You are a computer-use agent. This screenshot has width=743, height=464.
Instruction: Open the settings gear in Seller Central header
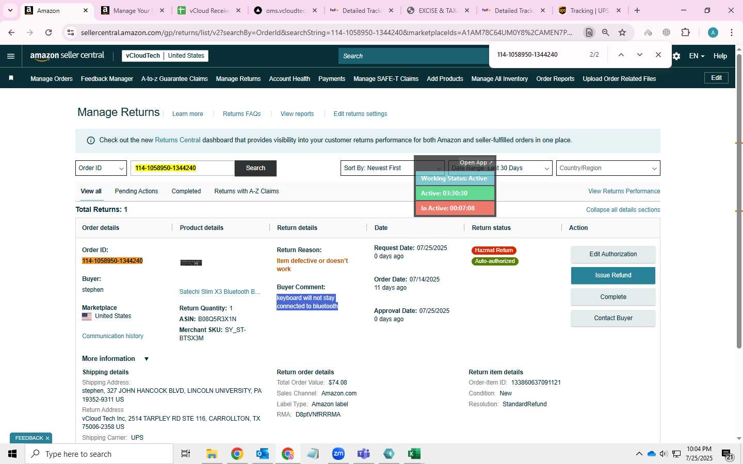676,56
